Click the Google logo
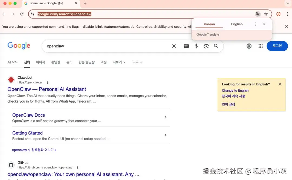The image size is (292, 180). pos(19,46)
